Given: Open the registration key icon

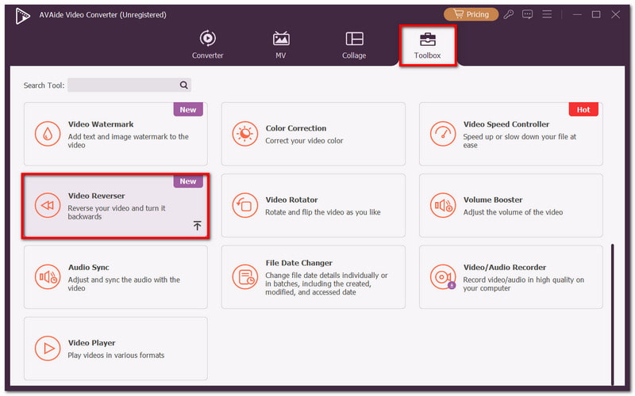Looking at the screenshot, I should click(509, 14).
